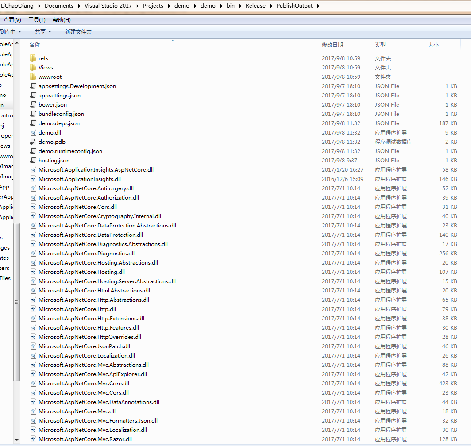
Task: Sort by 名称 column header
Action: pos(35,45)
